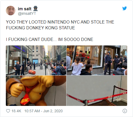Click the Twitter bird logo
The image size is (133, 117).
click(125, 8)
